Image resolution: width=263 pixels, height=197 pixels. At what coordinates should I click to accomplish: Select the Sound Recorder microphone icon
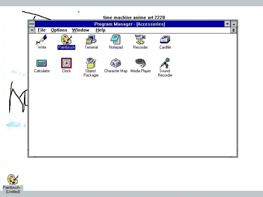click(165, 63)
